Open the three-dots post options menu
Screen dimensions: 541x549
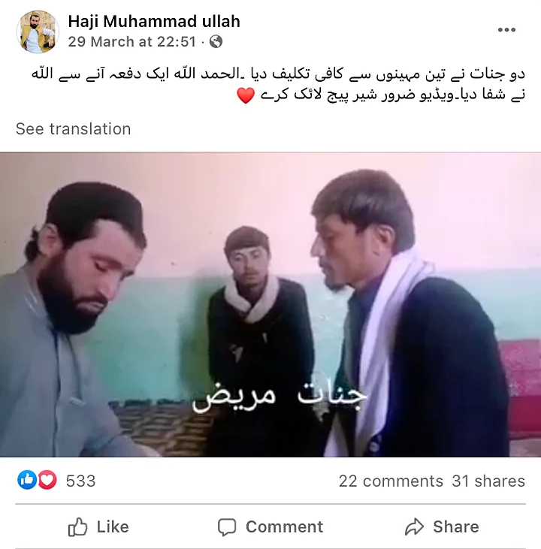pos(506,30)
